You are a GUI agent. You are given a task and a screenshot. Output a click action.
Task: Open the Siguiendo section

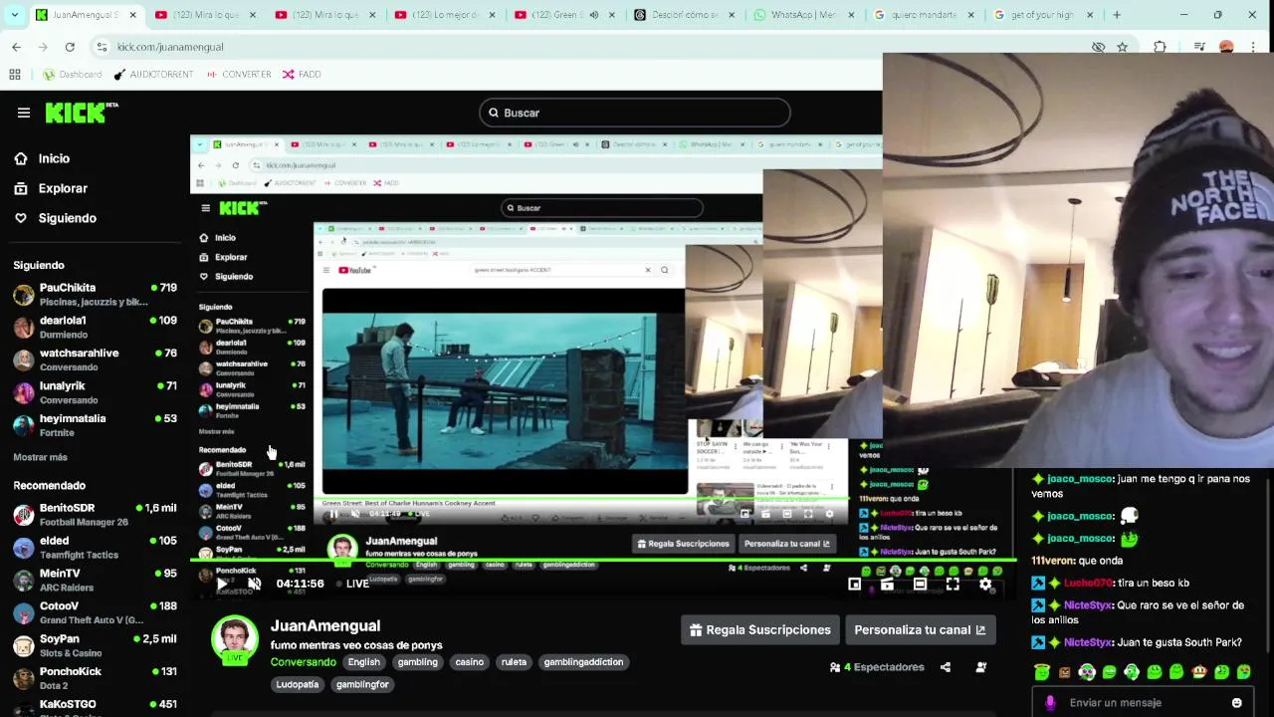point(55,218)
